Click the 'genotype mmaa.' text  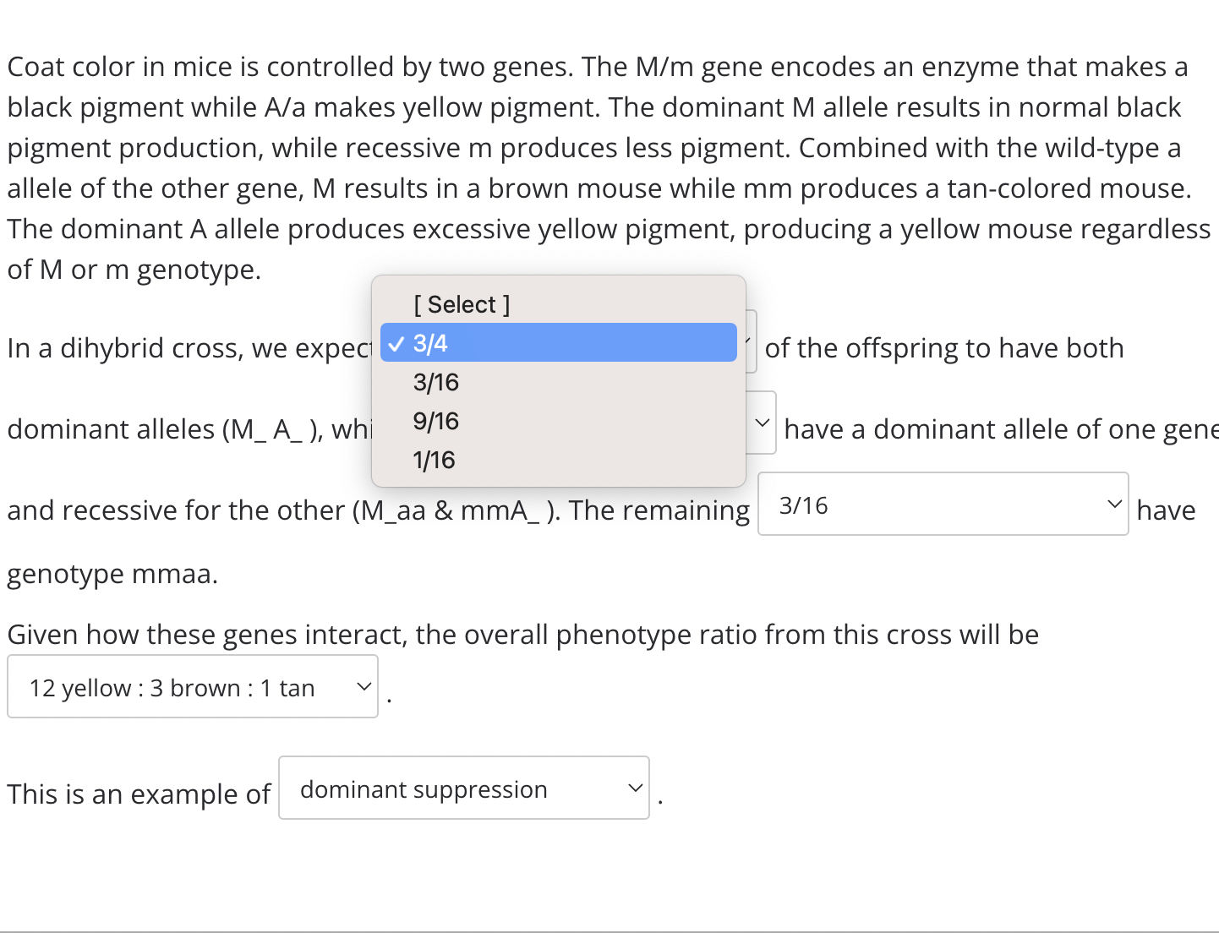pyautogui.click(x=112, y=574)
